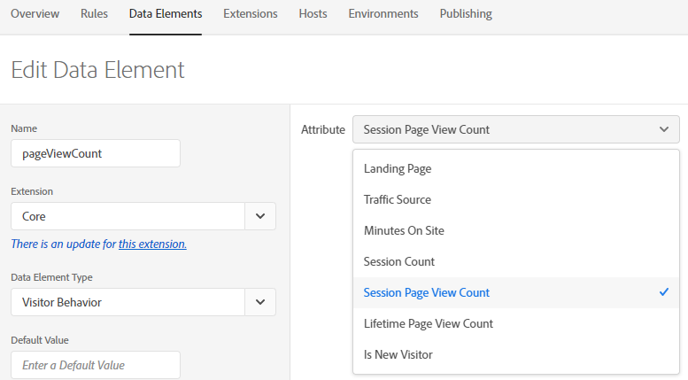The height and width of the screenshot is (380, 688).
Task: Click checkmark beside Session Page View Count
Action: tap(664, 292)
